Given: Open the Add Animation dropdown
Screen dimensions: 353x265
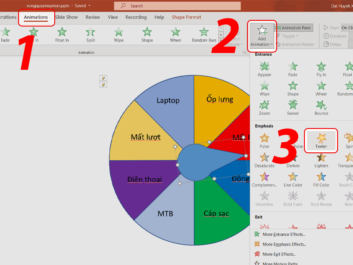Looking at the screenshot, I should 262,35.
